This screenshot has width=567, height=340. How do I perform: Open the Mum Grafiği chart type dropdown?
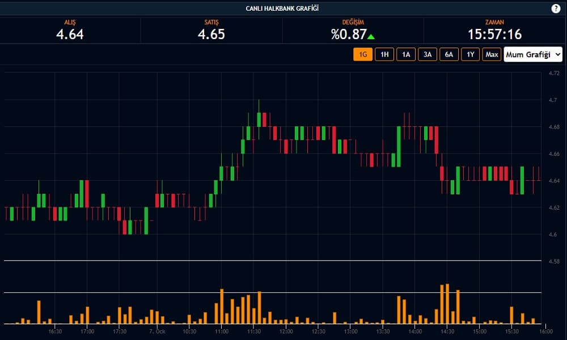(x=533, y=54)
